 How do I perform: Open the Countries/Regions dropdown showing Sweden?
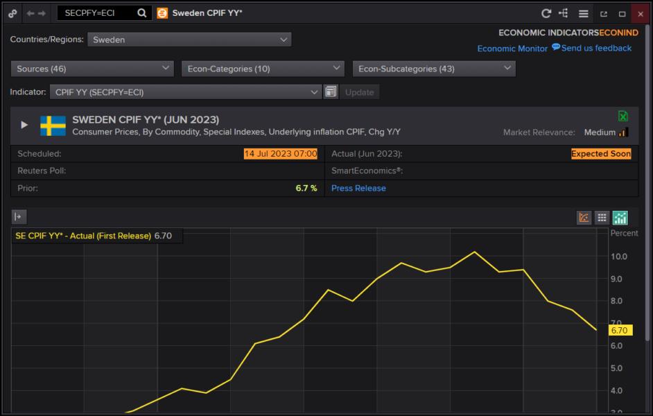189,40
